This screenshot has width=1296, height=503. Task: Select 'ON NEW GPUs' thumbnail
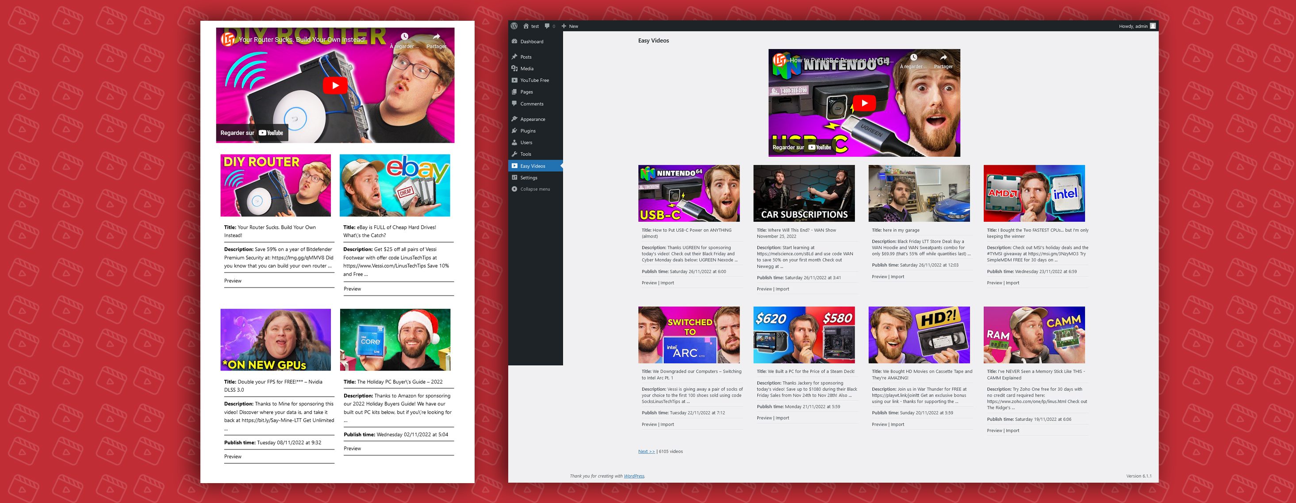pyautogui.click(x=276, y=340)
